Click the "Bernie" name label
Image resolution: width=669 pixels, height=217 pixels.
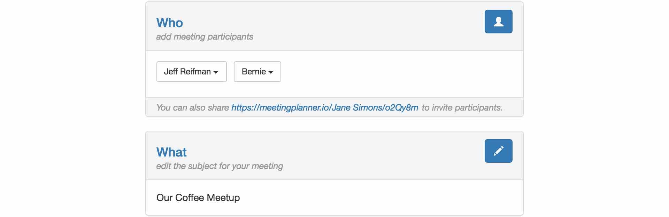254,72
